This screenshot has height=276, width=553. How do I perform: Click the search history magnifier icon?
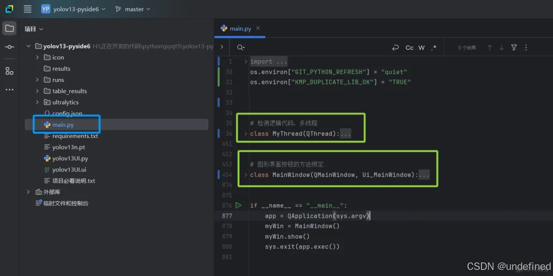tap(241, 48)
